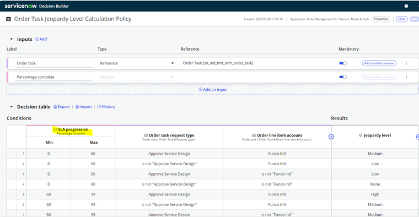The image size is (419, 217).
Task: Toggle Mandatory switch for Percentage complete
Action: [x=343, y=77]
